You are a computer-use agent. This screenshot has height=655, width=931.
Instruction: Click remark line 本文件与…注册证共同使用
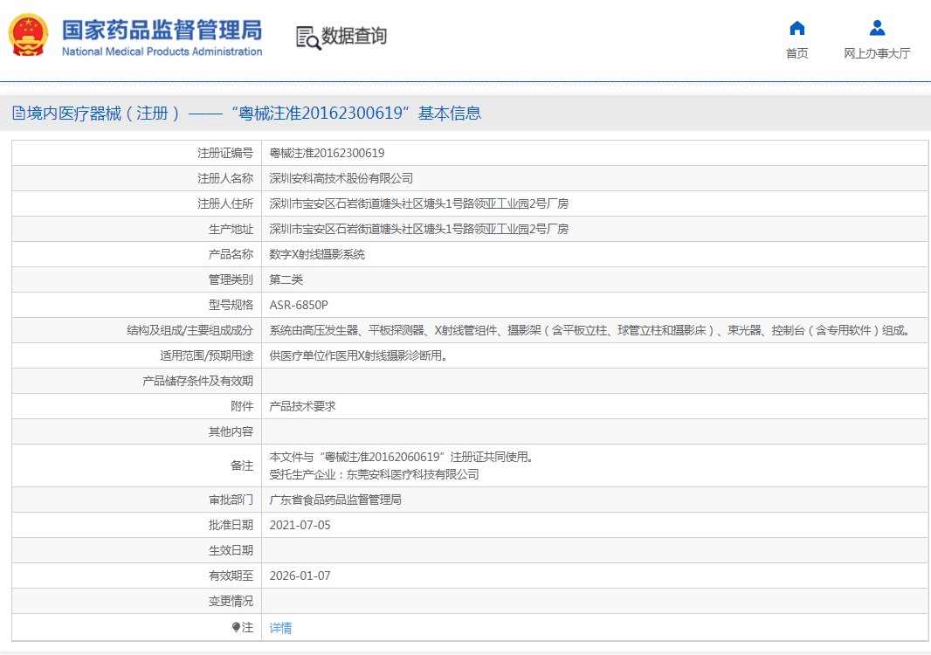point(402,457)
